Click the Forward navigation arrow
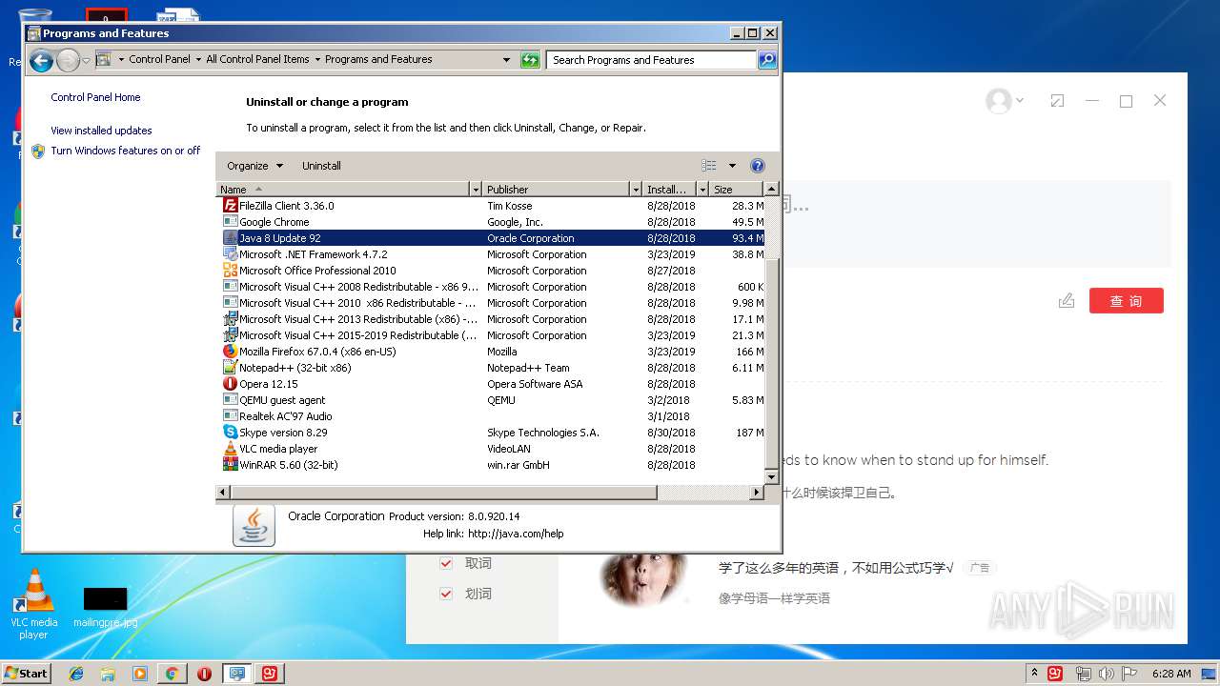Image resolution: width=1220 pixels, height=686 pixels. [x=68, y=61]
